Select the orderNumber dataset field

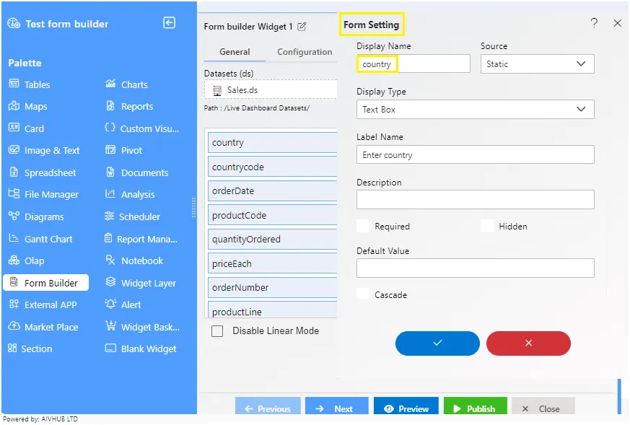pyautogui.click(x=272, y=288)
